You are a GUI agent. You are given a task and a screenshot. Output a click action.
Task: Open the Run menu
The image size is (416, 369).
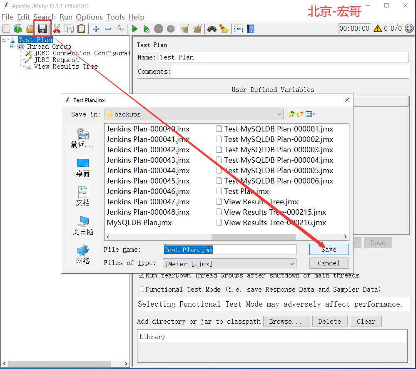pyautogui.click(x=66, y=17)
